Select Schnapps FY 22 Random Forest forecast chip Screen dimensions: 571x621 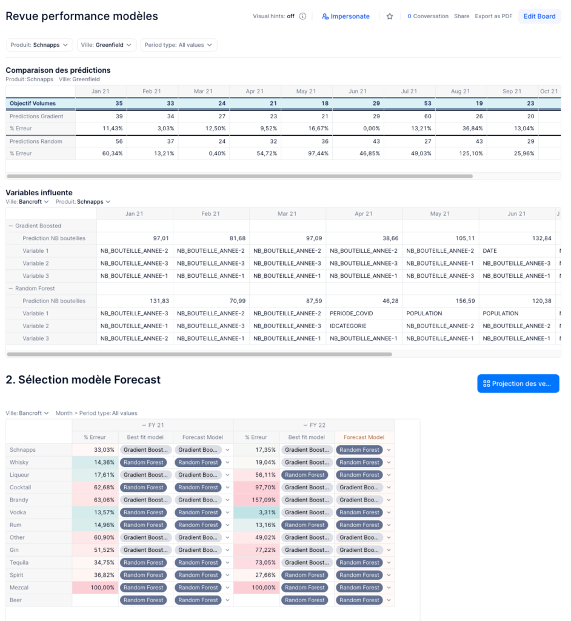tap(359, 450)
